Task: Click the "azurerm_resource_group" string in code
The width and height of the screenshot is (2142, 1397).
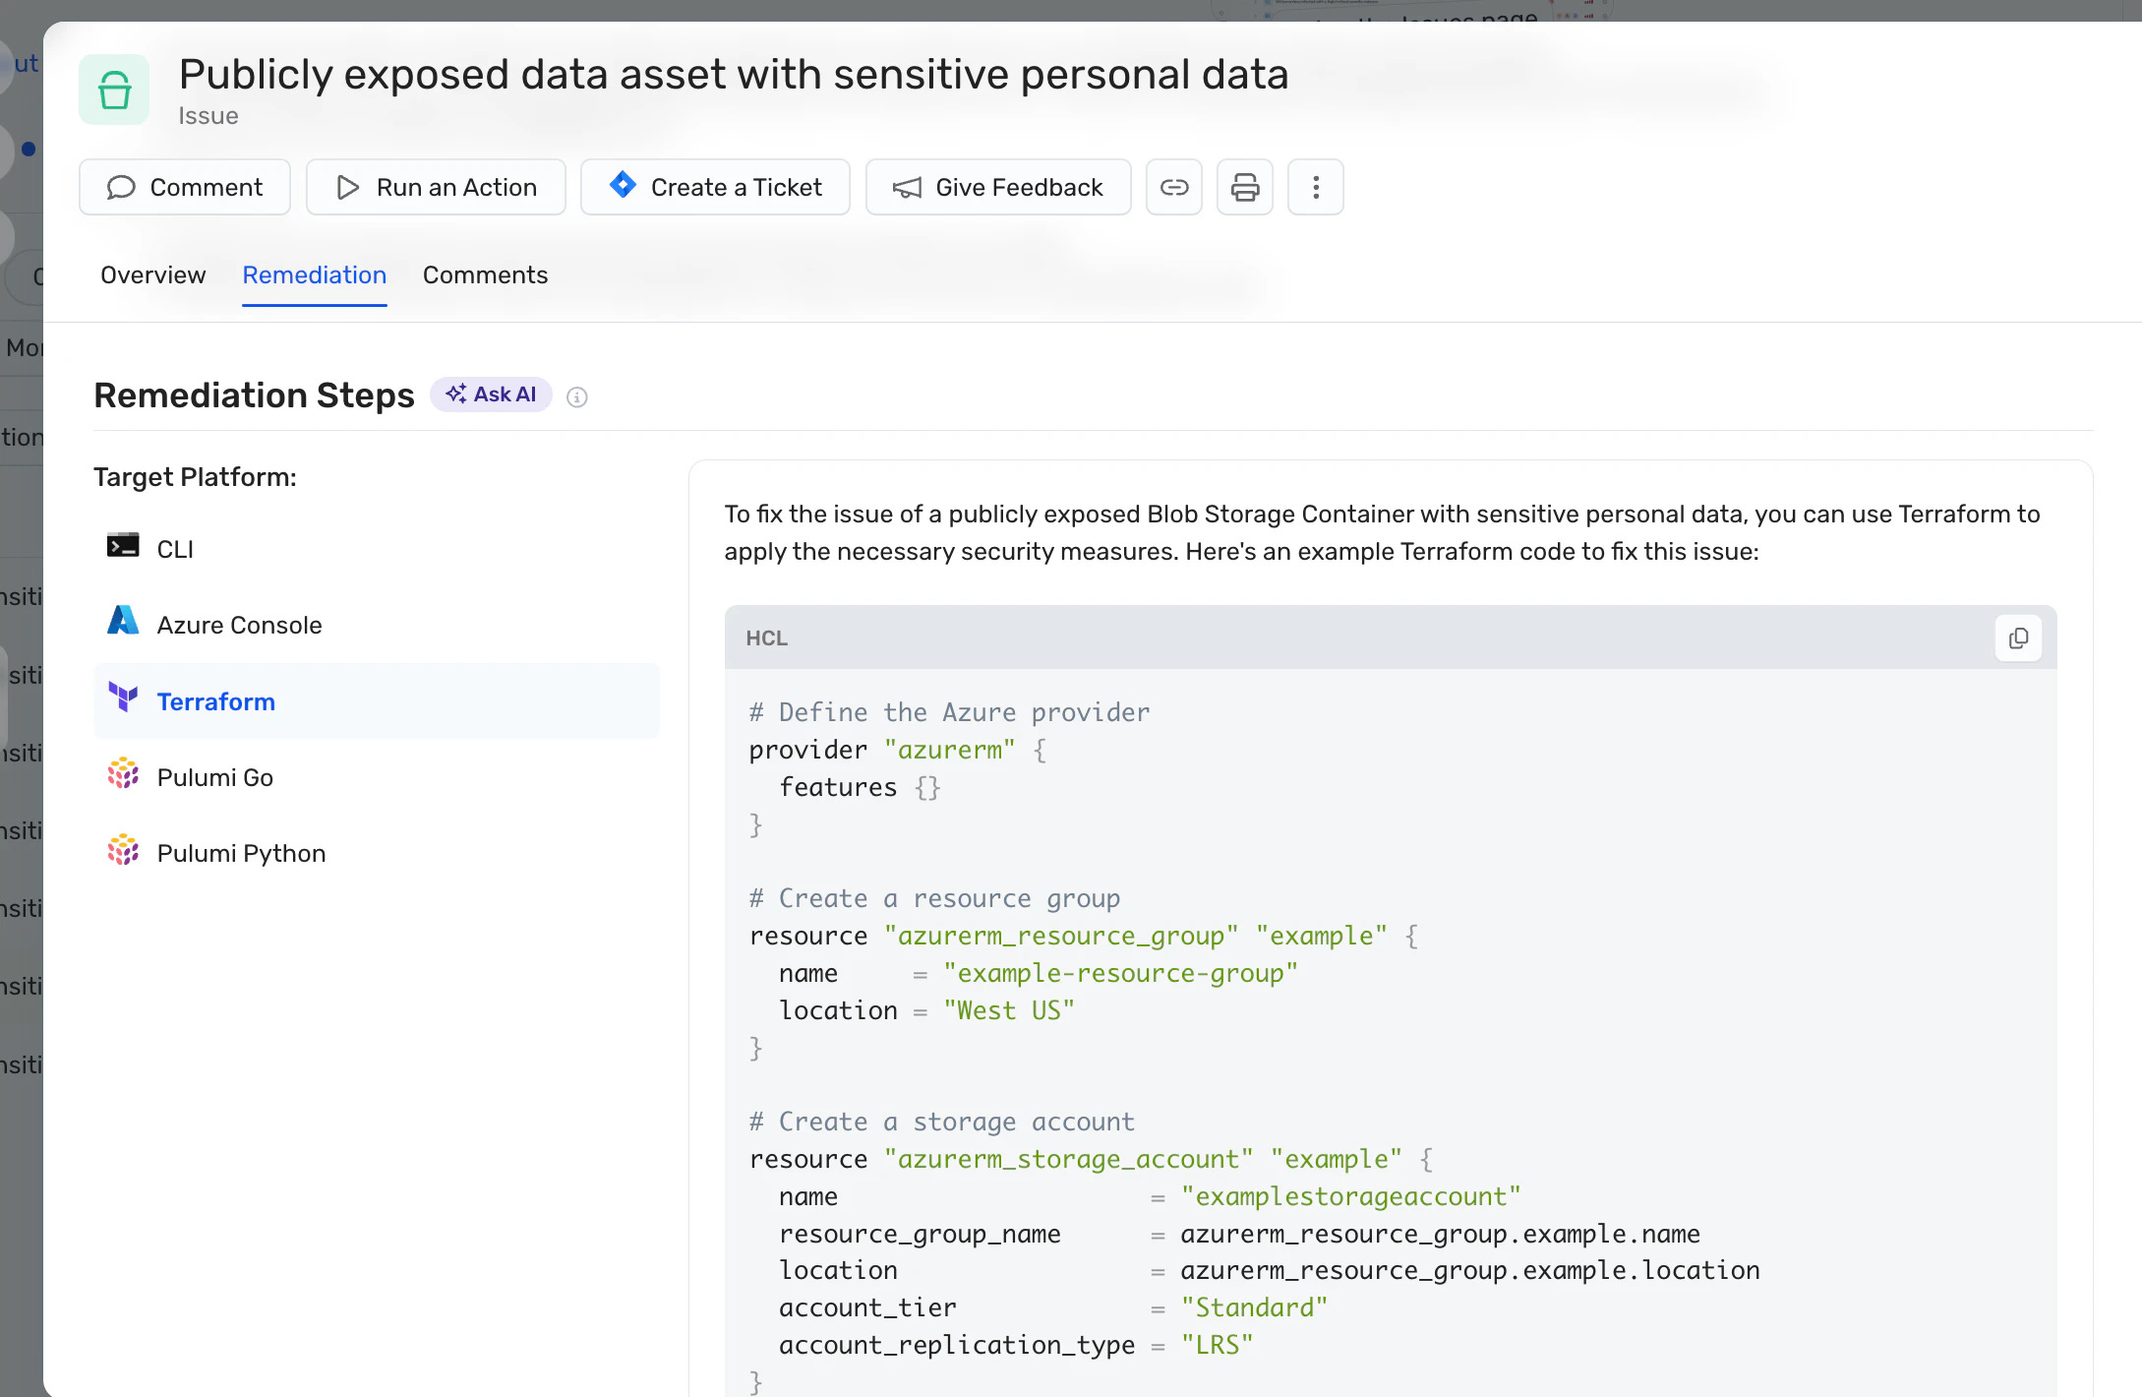Action: coord(1061,936)
